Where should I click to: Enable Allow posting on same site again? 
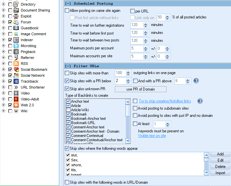tap(67, 11)
